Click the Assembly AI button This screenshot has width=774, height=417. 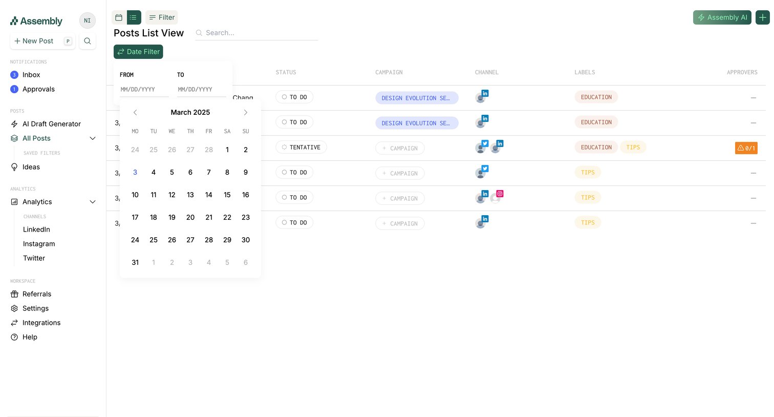pos(722,17)
